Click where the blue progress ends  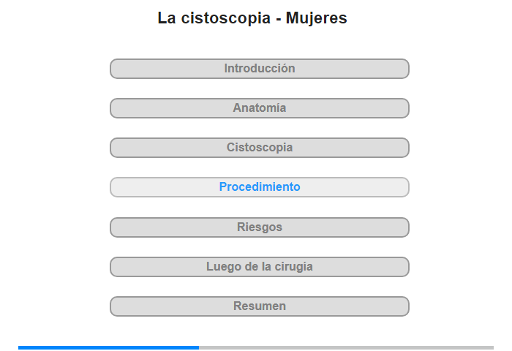198,348
